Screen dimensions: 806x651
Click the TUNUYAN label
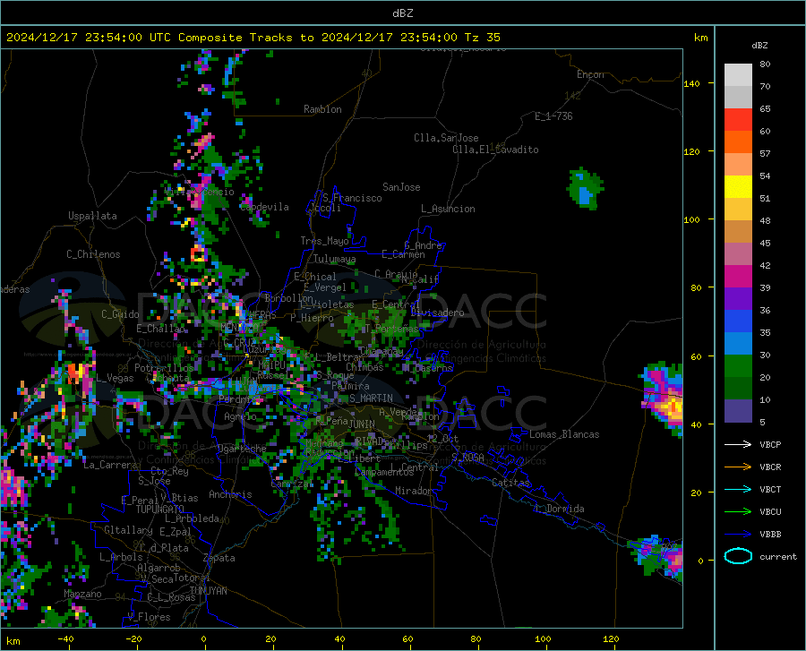click(x=208, y=591)
